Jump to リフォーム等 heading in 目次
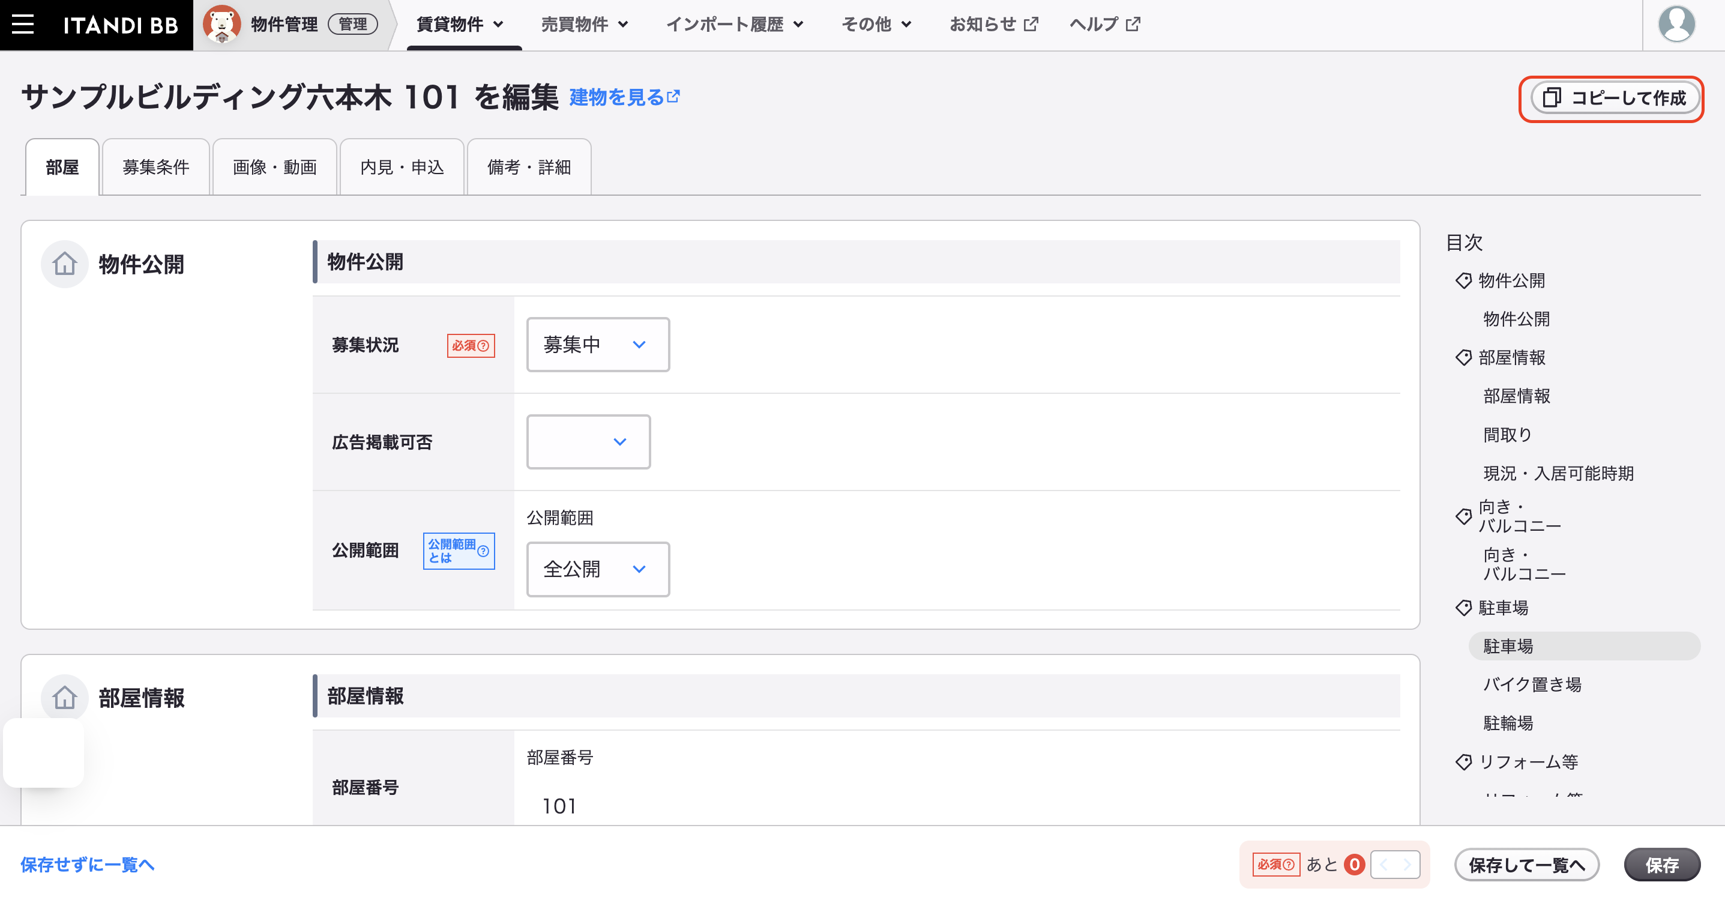 pos(1528,762)
